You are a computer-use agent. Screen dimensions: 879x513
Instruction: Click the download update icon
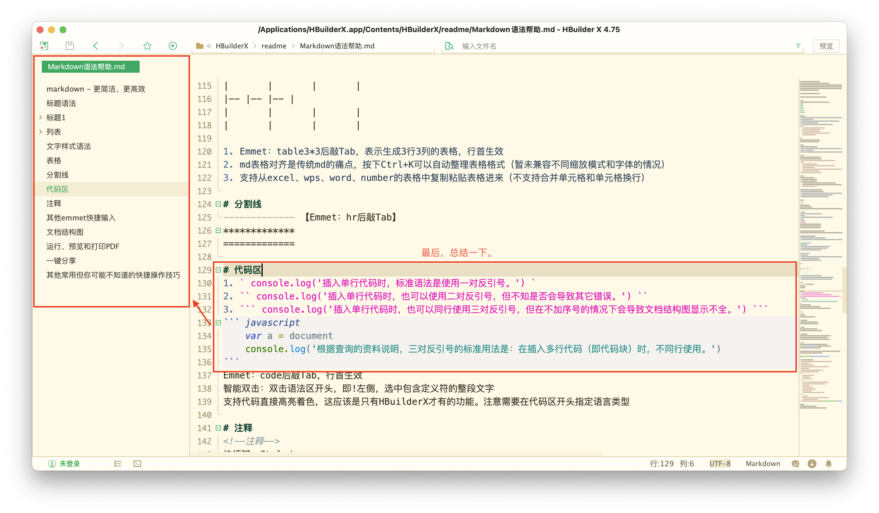[812, 463]
